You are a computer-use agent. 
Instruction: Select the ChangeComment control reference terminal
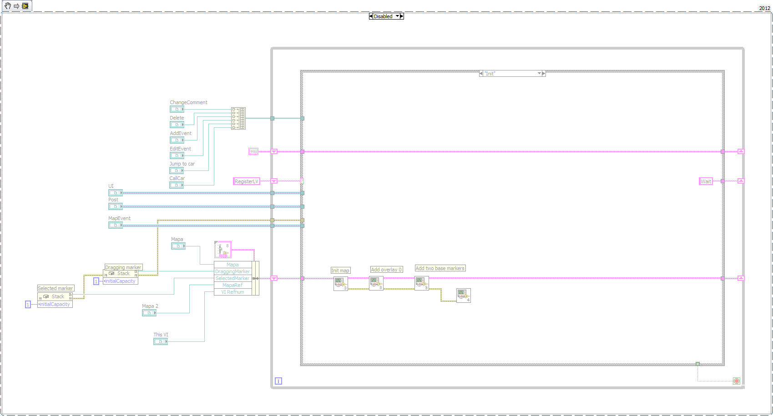177,109
